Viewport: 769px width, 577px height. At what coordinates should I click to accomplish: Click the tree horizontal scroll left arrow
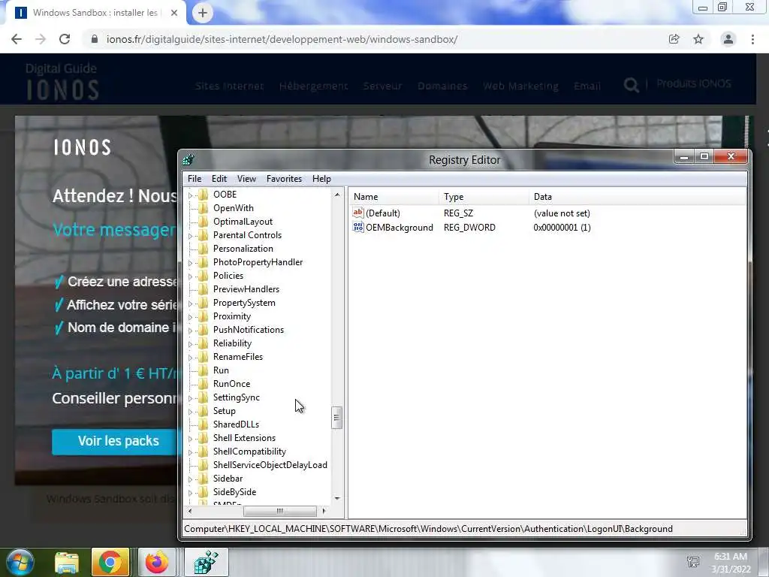click(x=190, y=511)
